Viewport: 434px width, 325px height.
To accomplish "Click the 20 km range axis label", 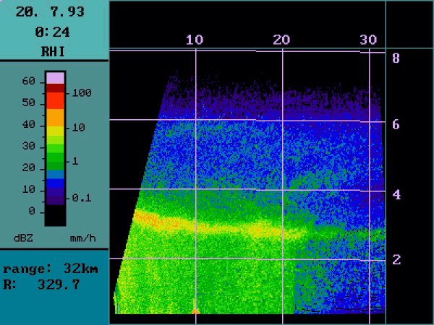I will (x=281, y=40).
